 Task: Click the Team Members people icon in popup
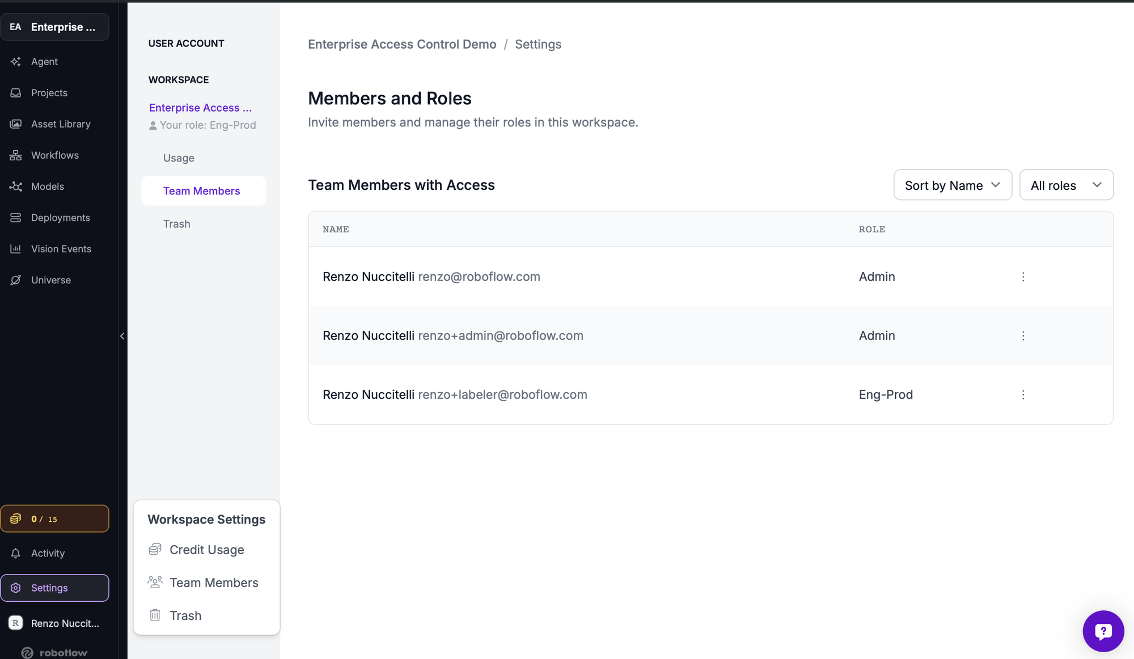[x=155, y=582]
